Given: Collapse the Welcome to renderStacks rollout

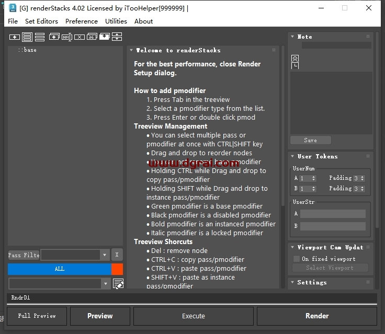Looking at the screenshot, I should [131, 50].
